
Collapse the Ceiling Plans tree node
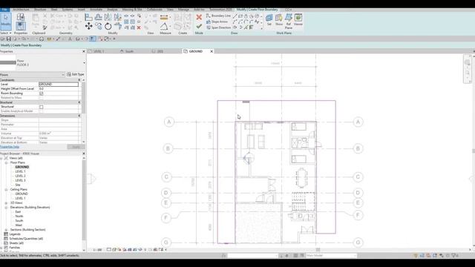[6, 190]
